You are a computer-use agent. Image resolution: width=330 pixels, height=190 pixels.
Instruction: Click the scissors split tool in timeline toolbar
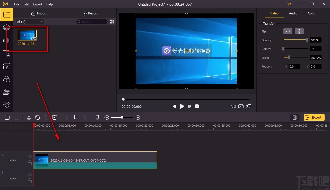tap(29, 118)
